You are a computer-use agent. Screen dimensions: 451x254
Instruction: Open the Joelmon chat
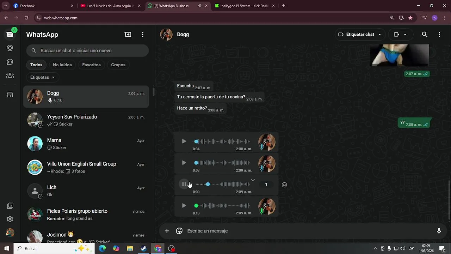point(86,237)
